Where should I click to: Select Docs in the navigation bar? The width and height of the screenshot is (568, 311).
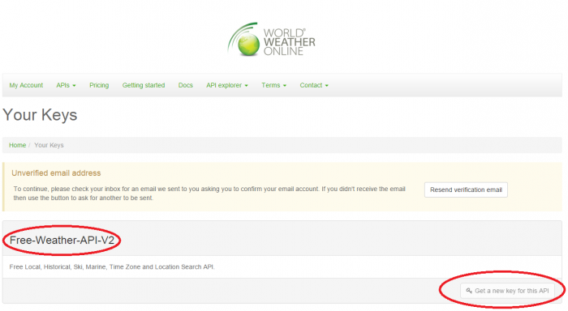(x=186, y=85)
